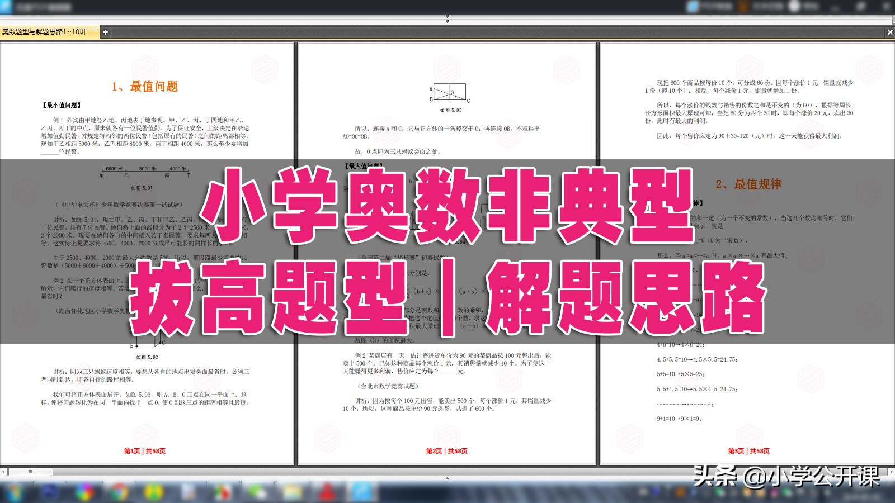The height and width of the screenshot is (503, 895).
Task: Click the blue message icon in the title bar
Action: pos(694,8)
